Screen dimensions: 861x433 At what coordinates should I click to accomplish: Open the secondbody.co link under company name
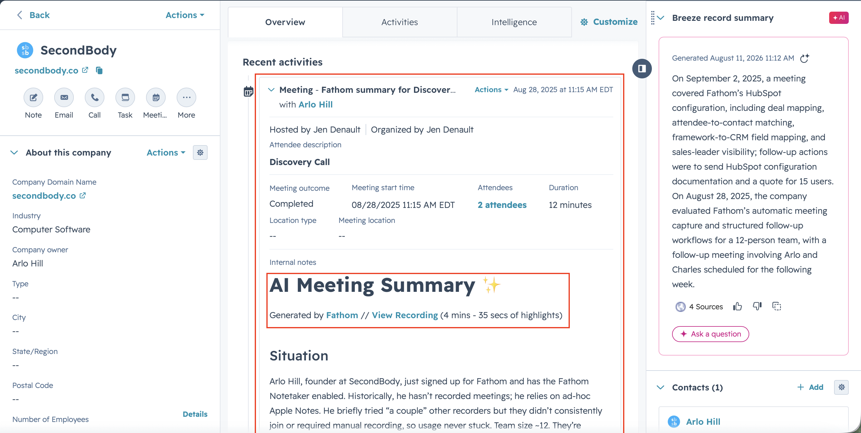(x=47, y=70)
